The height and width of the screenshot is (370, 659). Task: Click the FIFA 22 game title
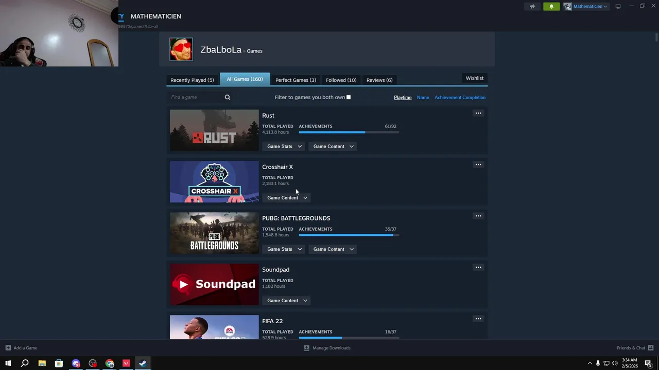(272, 321)
